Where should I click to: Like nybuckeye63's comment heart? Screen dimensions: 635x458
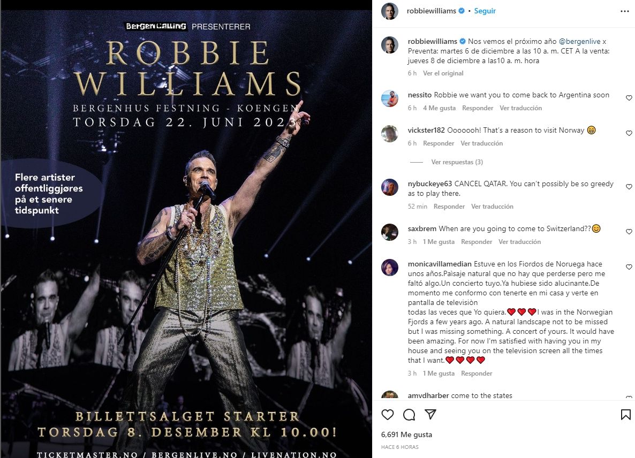pyautogui.click(x=629, y=187)
